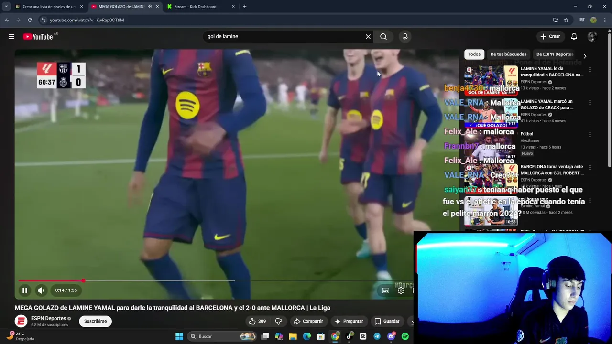
Task: Toggle video subtitles
Action: point(386,290)
